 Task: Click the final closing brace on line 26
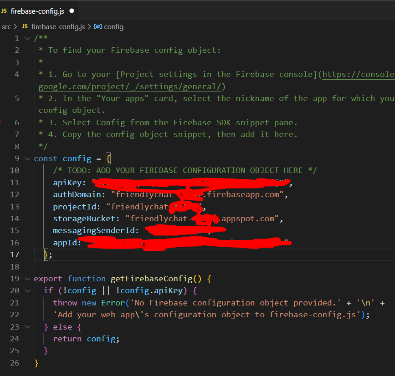point(36,363)
